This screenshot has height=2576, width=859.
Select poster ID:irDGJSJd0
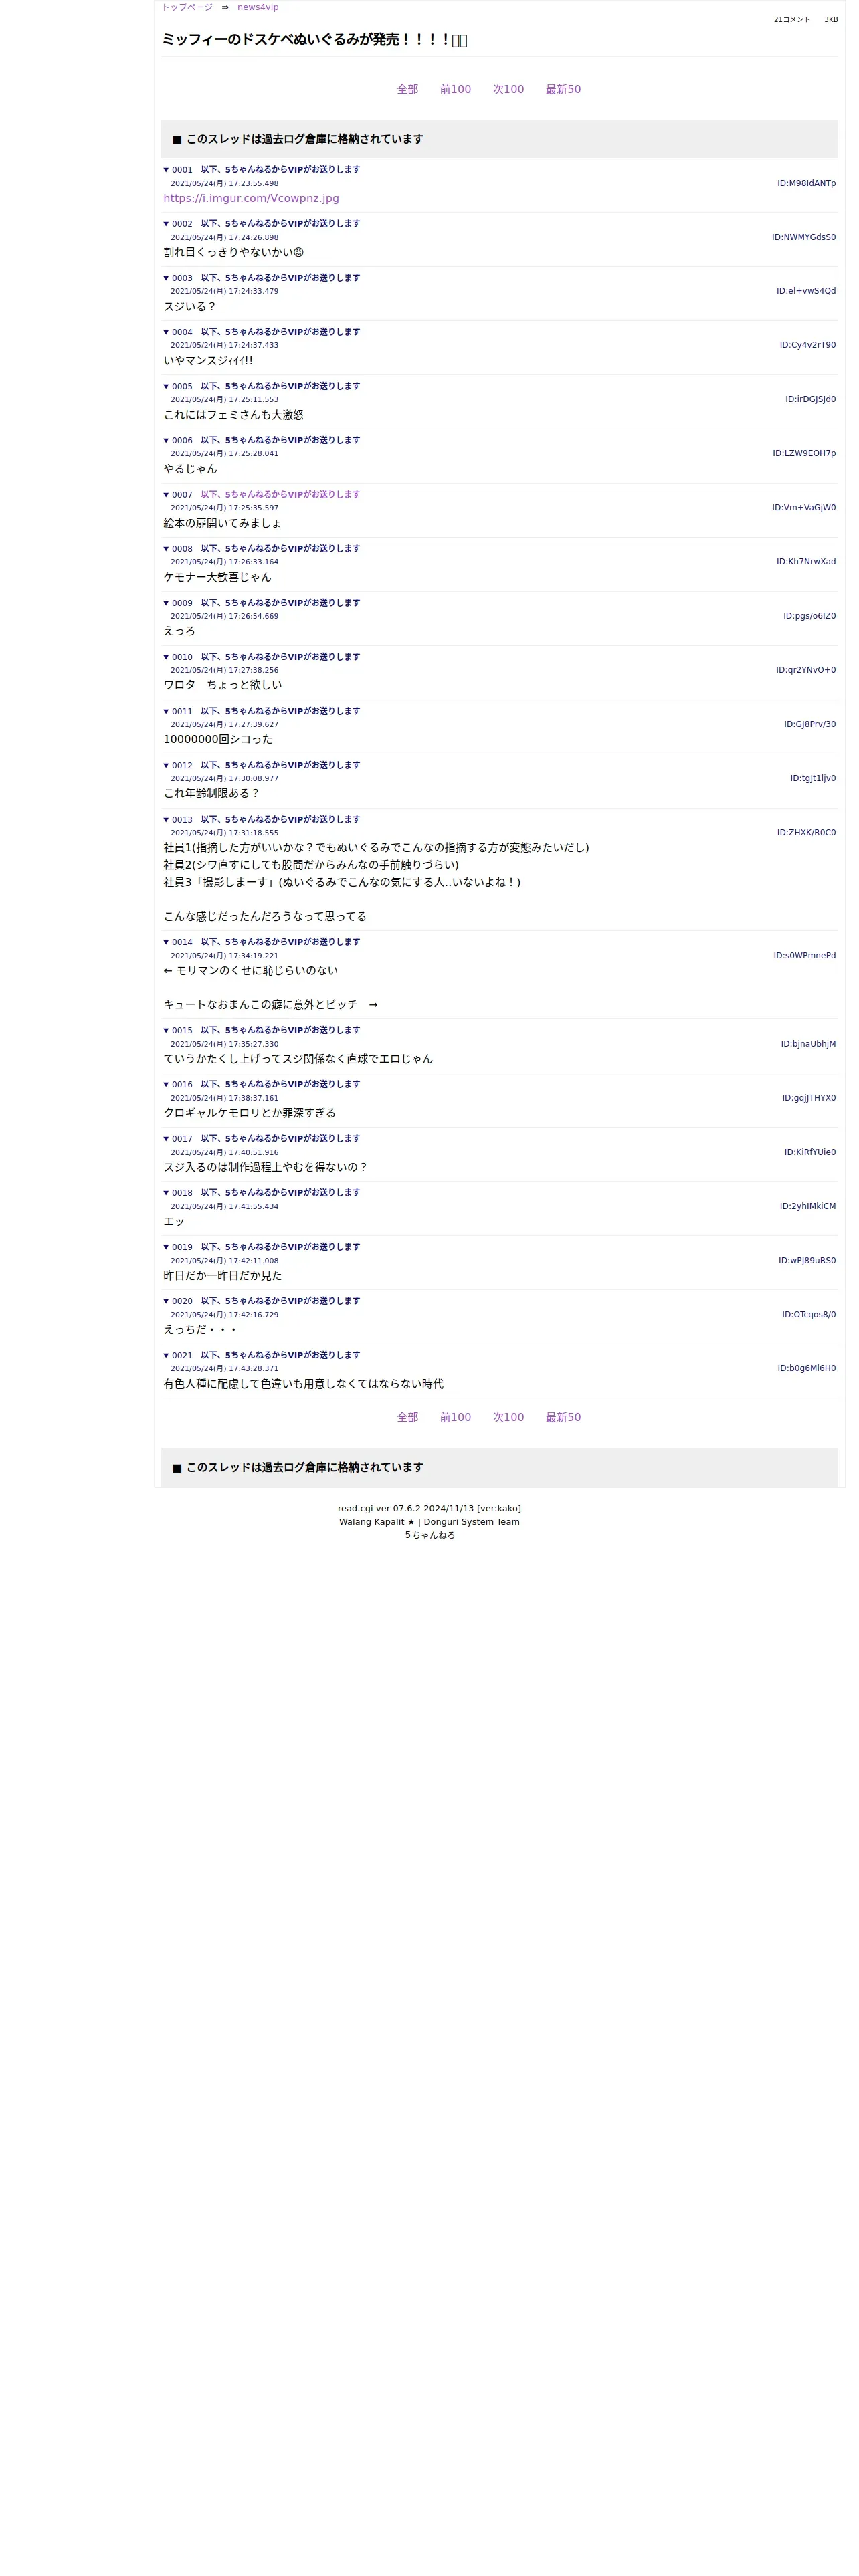click(810, 399)
